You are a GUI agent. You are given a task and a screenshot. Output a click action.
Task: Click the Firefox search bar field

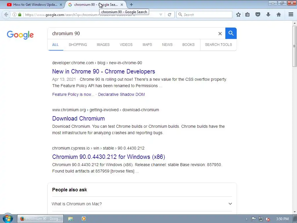point(204,15)
